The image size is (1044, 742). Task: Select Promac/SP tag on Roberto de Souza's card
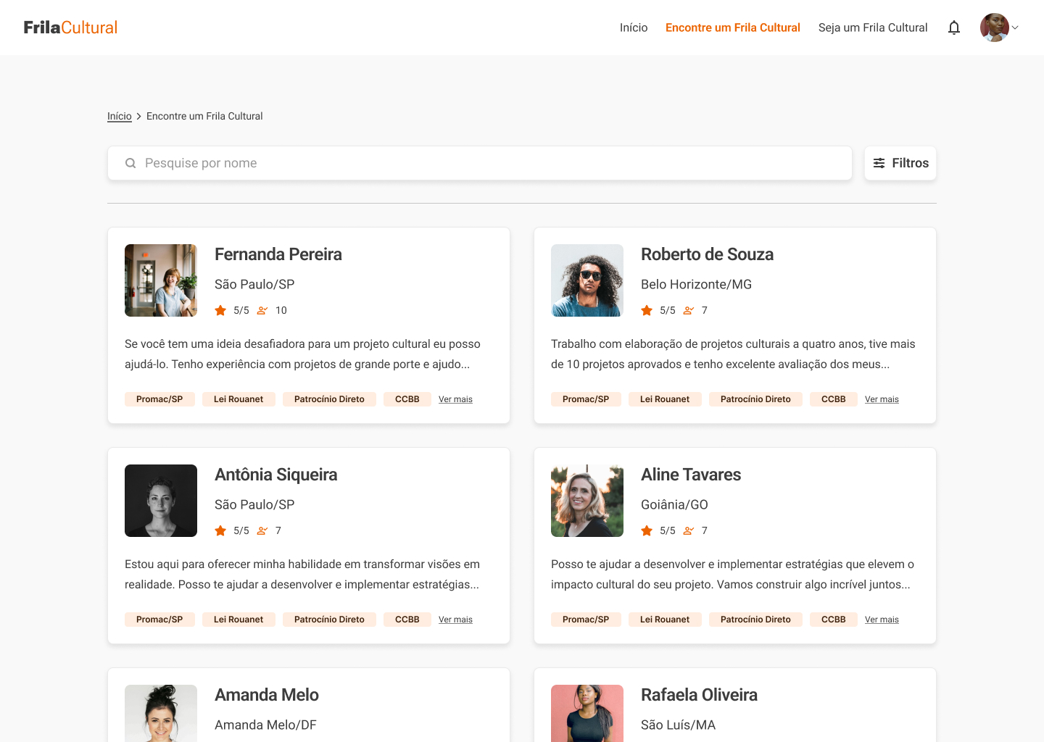(586, 399)
